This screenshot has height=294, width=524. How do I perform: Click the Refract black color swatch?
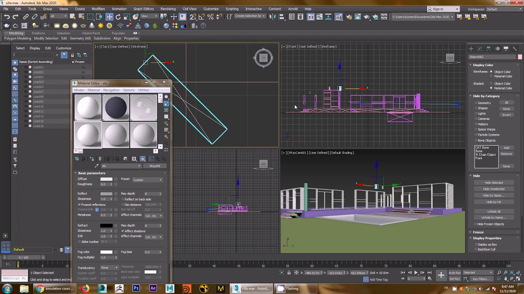pyautogui.click(x=106, y=225)
